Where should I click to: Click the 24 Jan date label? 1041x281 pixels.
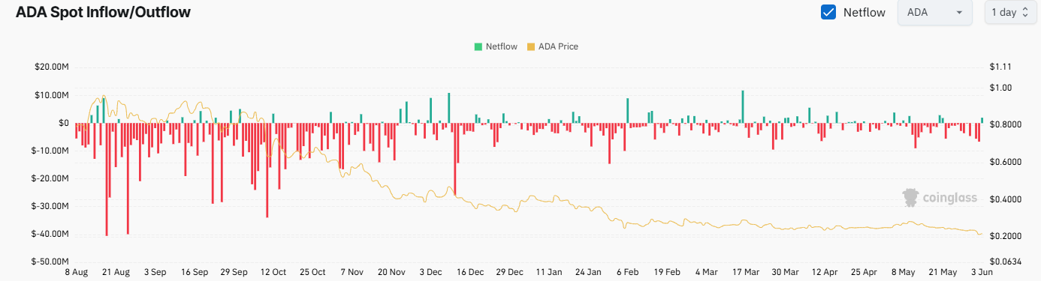click(589, 272)
